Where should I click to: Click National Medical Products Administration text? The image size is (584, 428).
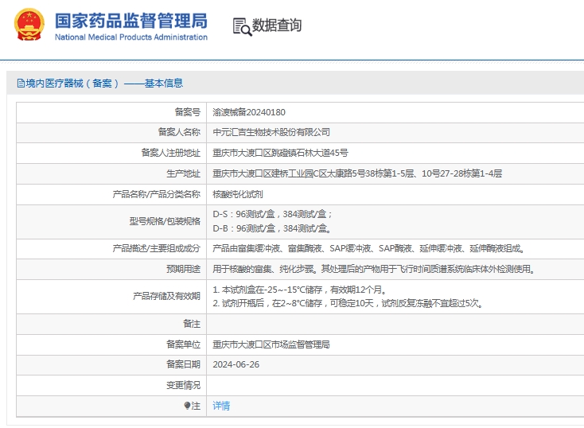click(x=131, y=37)
